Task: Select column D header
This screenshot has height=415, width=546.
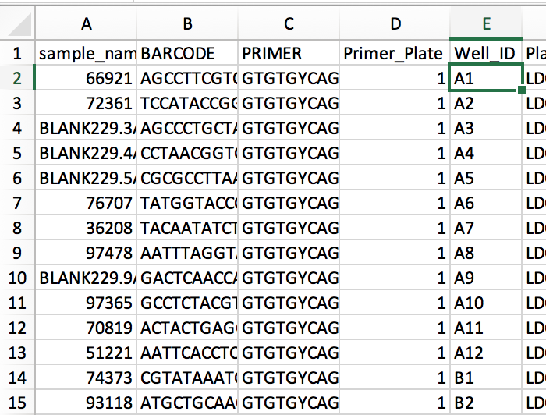Action: pos(395,23)
